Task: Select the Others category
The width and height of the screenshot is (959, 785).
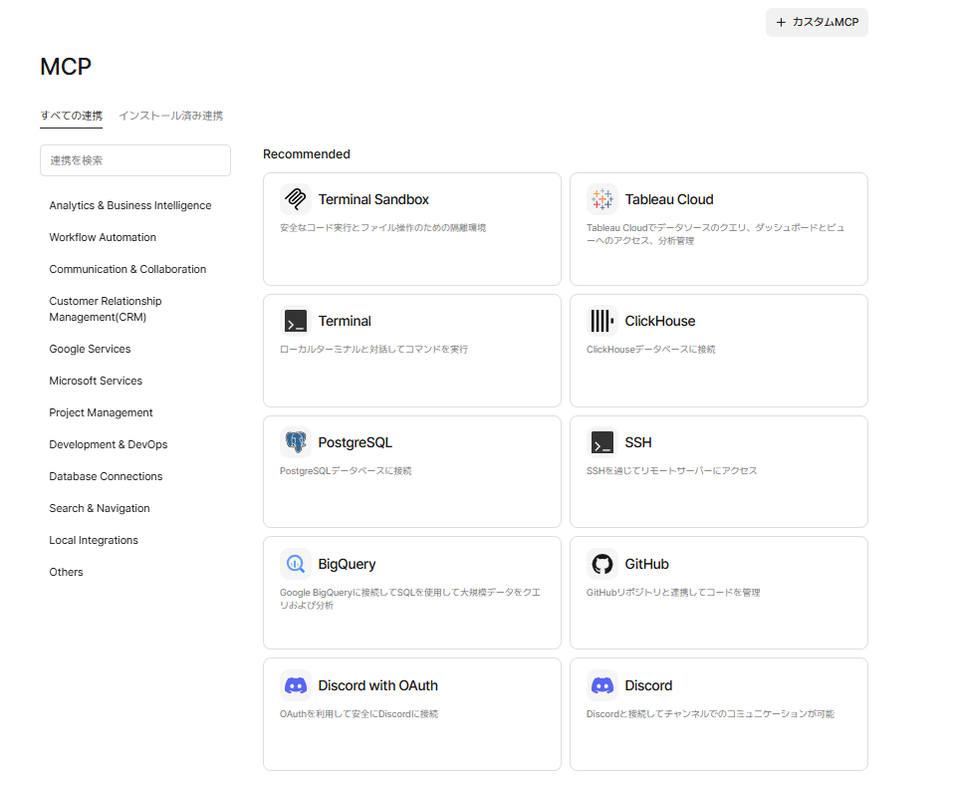Action: point(66,572)
